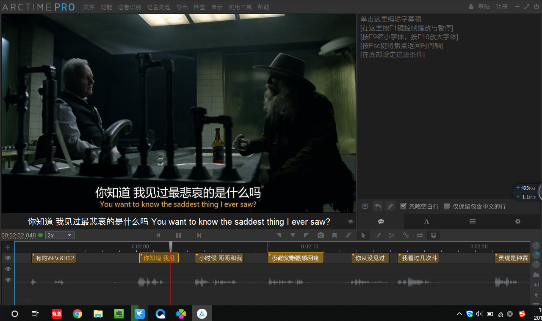Image resolution: width=542 pixels, height=321 pixels.
Task: Click the 00:02:02.048 timecode display
Action: (19, 235)
